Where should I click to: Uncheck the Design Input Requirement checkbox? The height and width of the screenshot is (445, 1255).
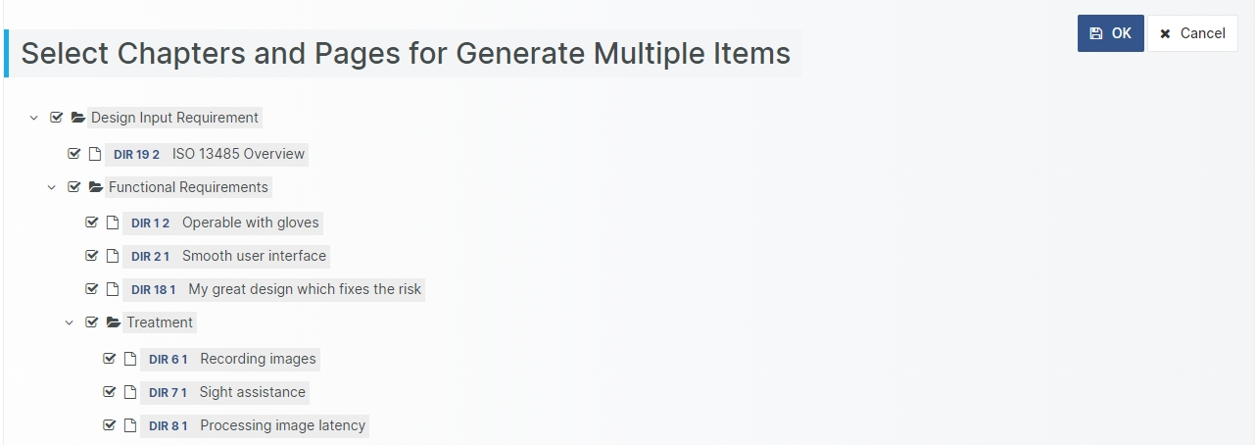[x=57, y=118]
